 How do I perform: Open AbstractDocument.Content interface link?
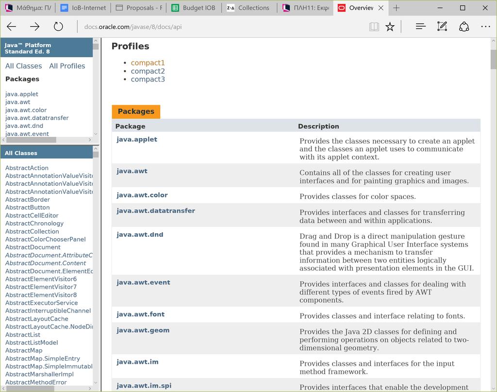click(45, 263)
